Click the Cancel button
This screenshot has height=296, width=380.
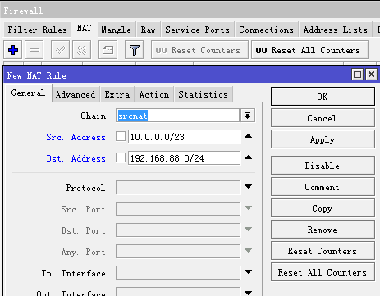click(323, 118)
